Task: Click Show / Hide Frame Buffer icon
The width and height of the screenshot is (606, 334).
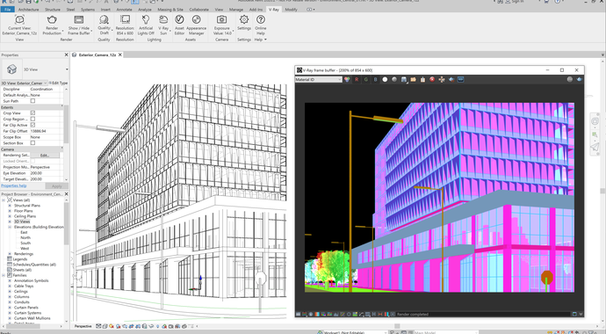Action: [x=79, y=19]
